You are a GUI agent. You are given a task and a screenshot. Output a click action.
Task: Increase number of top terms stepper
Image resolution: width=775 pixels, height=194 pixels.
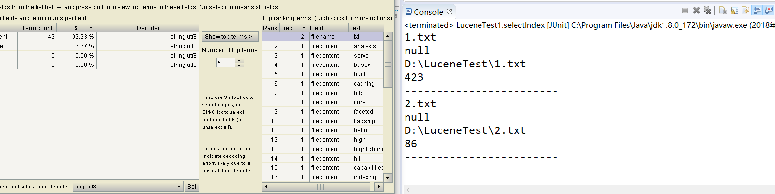click(x=239, y=61)
